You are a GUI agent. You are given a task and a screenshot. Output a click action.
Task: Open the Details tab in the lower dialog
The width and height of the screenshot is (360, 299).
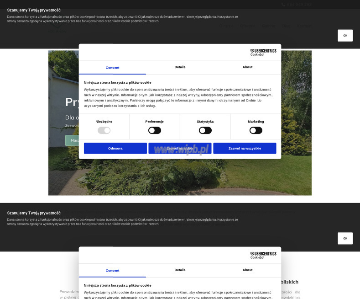(180, 270)
